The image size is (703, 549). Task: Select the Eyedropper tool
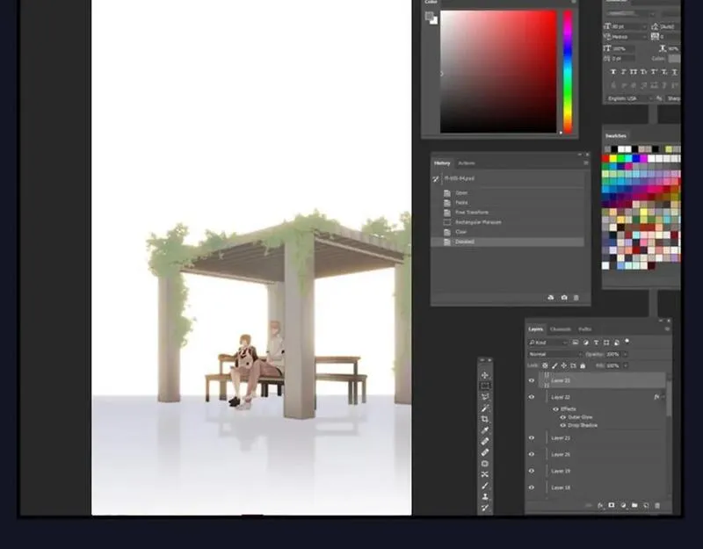click(485, 430)
